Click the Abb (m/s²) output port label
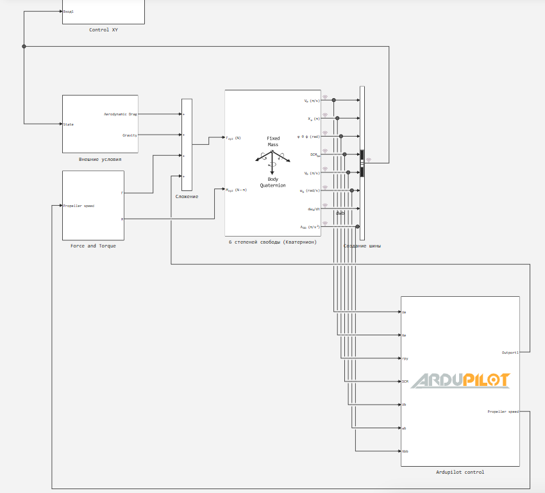Viewport: 545px width, 493px height. (310, 227)
